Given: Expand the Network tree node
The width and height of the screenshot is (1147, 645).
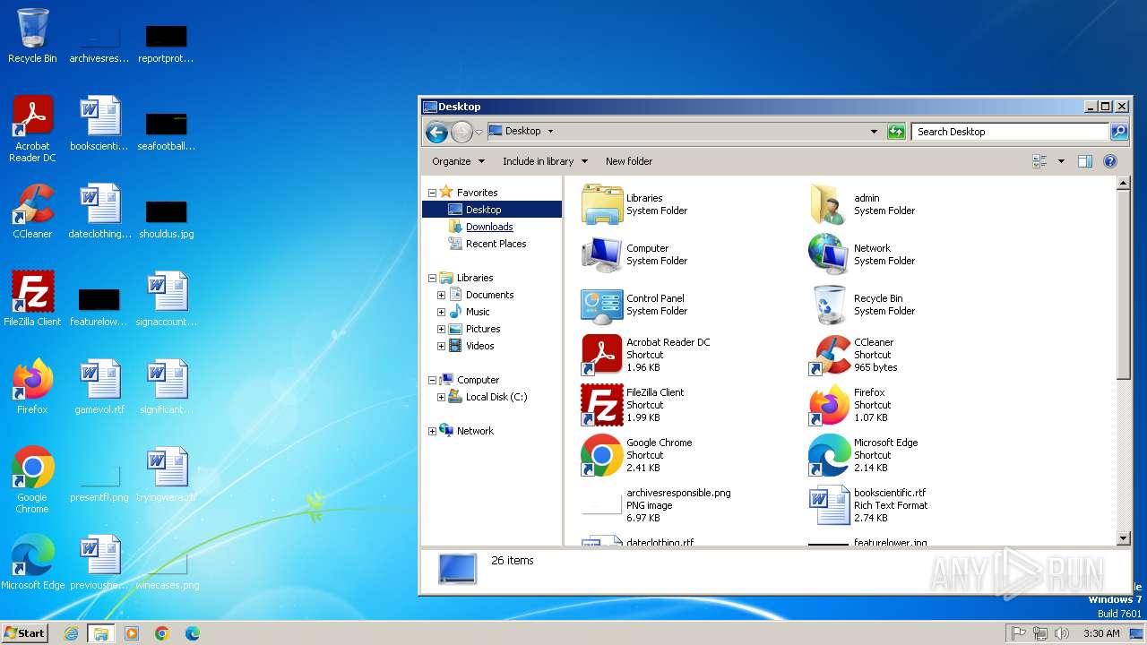Looking at the screenshot, I should coord(432,431).
